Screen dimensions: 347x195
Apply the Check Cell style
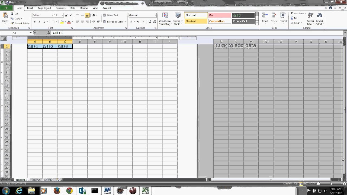point(243,21)
